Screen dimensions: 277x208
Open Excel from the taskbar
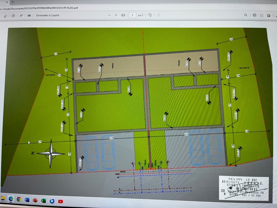43,201
